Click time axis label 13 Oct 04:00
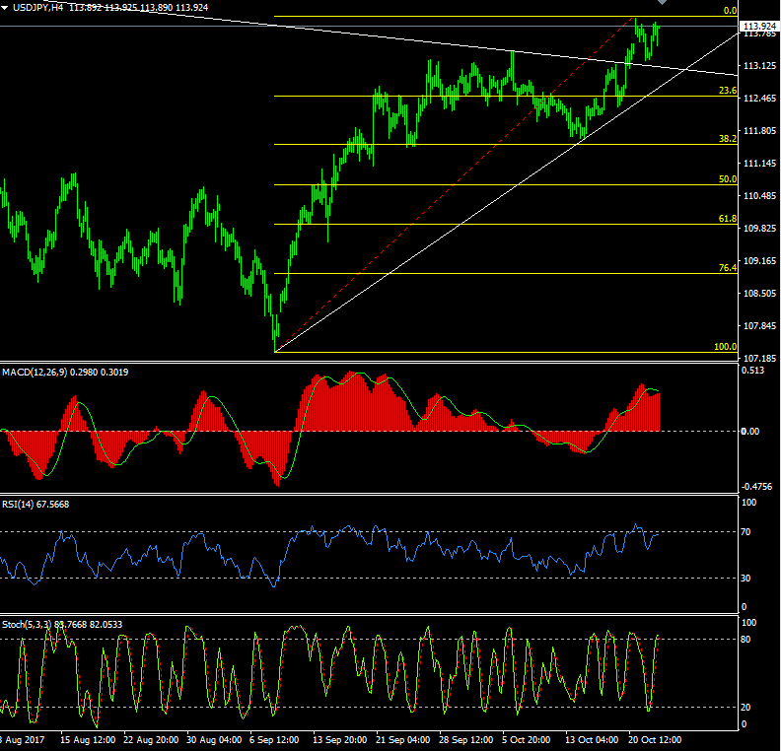 [592, 739]
